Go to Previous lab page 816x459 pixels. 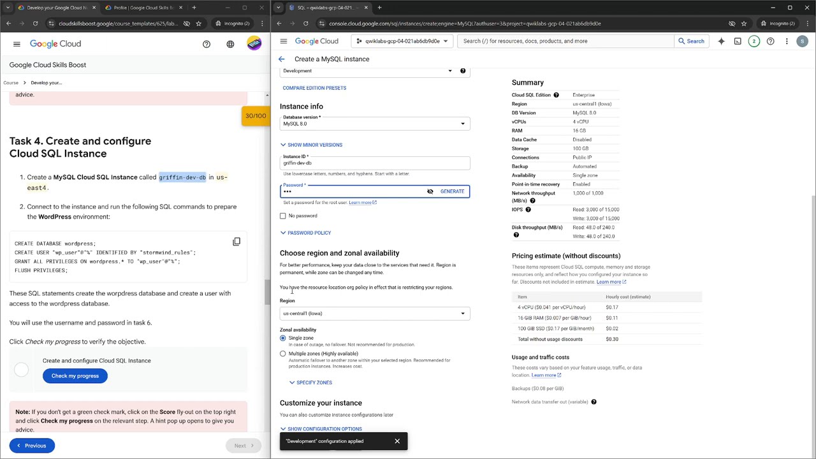[32, 446]
